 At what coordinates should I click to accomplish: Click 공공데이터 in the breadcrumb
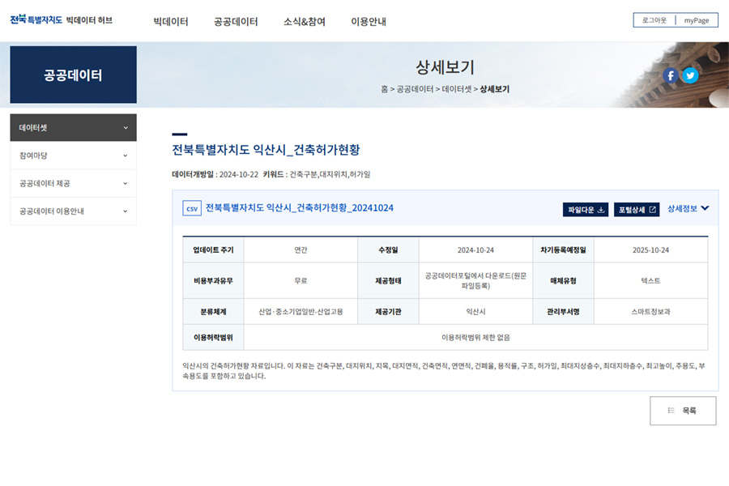[415, 89]
